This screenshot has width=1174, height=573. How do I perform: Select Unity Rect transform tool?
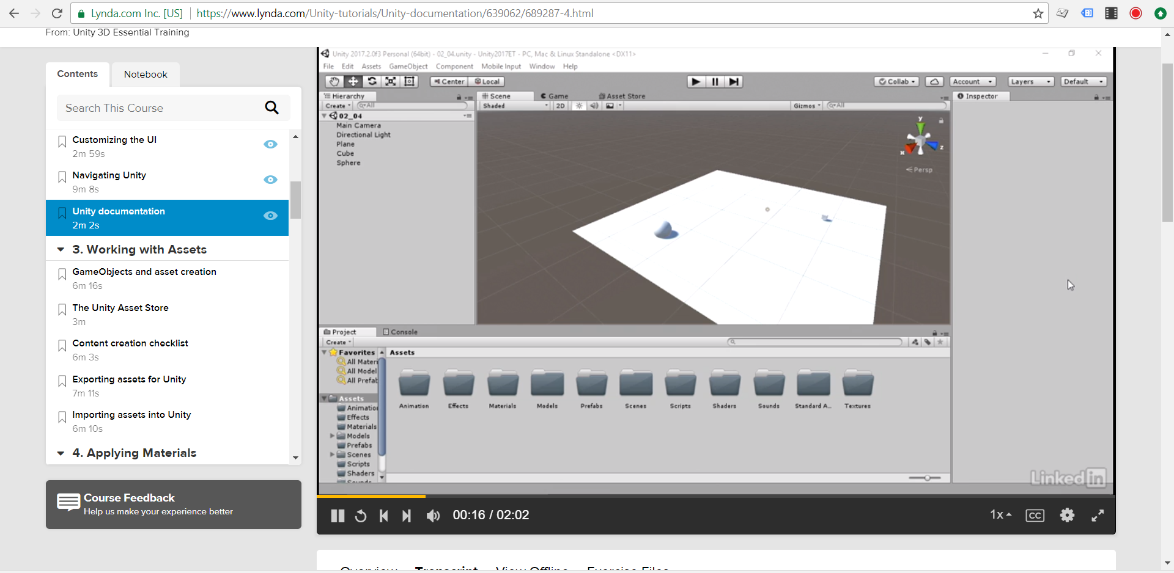pos(410,81)
